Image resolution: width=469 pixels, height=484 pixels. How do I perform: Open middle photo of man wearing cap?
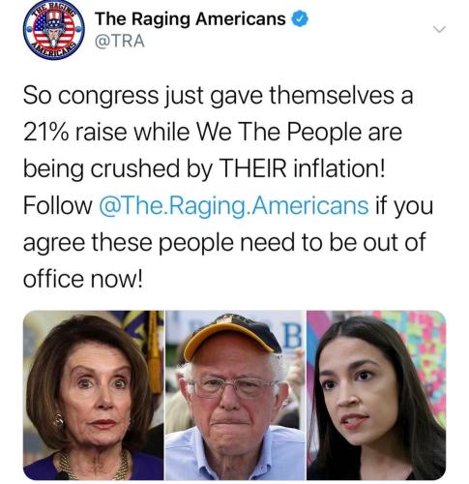pos(235,395)
